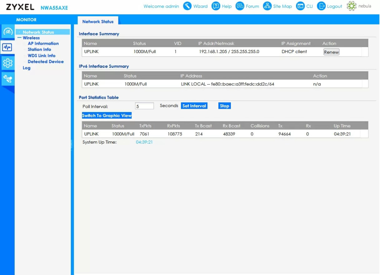
Task: Open the Maintenance tools sidebar icon
Action: tap(7, 78)
